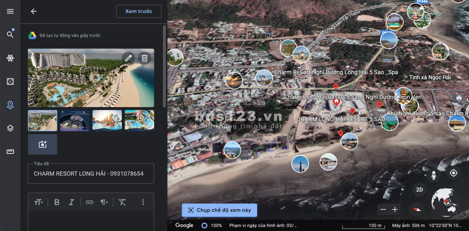Viewport: 469px width, 231px height.
Task: Click the Google Drive autosave icon
Action: (32, 35)
